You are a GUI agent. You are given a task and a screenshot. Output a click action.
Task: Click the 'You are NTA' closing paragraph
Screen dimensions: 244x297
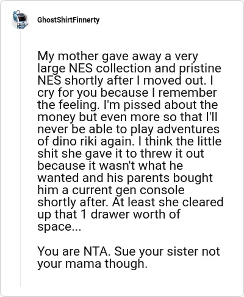pos(129,257)
